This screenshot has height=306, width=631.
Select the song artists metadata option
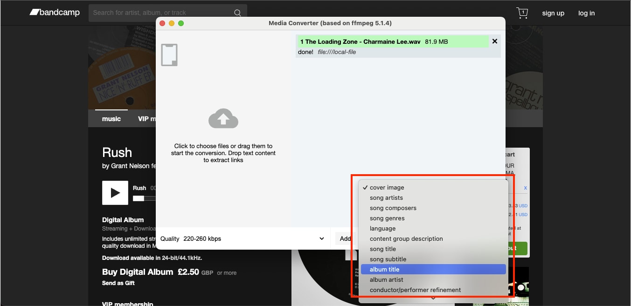(x=387, y=197)
